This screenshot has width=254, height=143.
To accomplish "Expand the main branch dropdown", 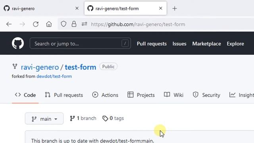I will click(44, 118).
